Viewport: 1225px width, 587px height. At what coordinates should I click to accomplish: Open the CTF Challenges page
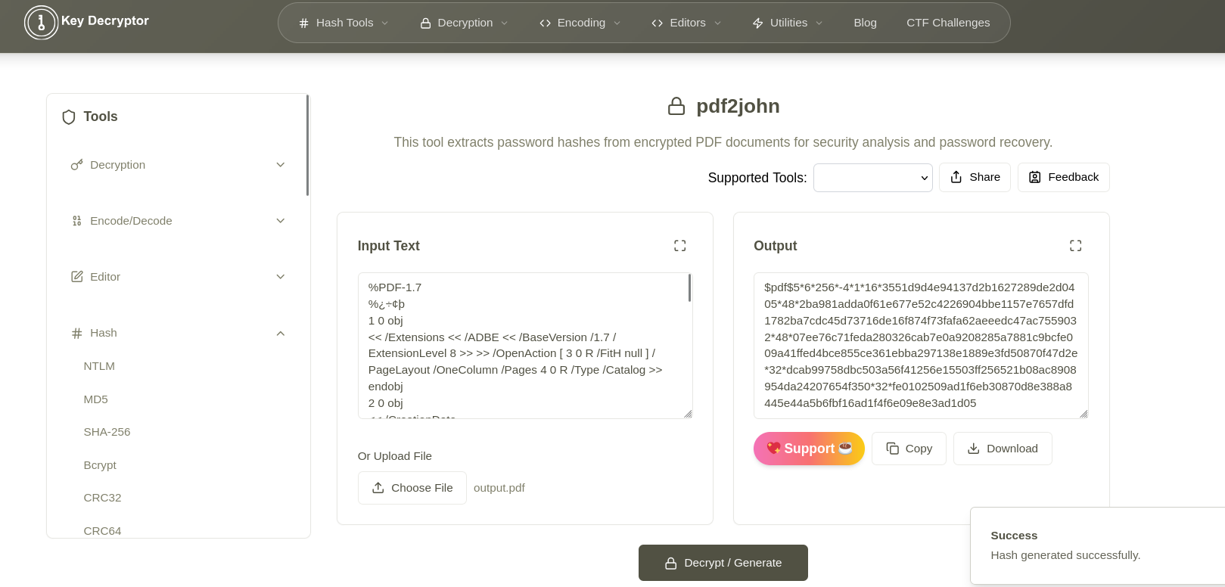click(947, 23)
